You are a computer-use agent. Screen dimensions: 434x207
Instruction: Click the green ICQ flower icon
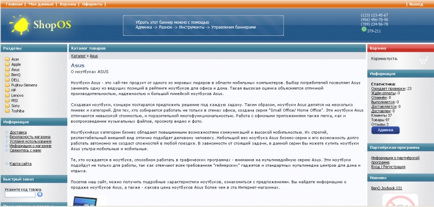tap(363, 29)
